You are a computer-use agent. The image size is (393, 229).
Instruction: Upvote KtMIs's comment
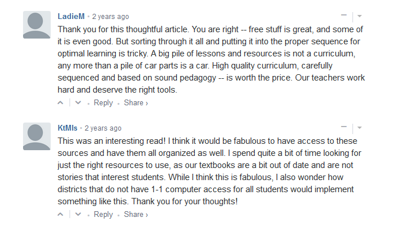61,214
